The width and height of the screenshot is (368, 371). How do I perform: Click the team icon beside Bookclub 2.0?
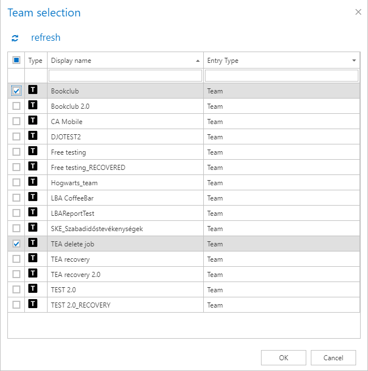point(33,105)
